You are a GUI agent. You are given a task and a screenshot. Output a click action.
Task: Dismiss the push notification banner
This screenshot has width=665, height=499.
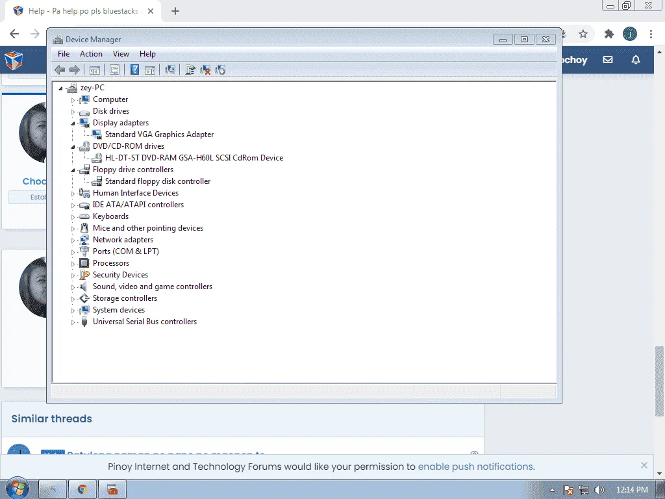[644, 465]
